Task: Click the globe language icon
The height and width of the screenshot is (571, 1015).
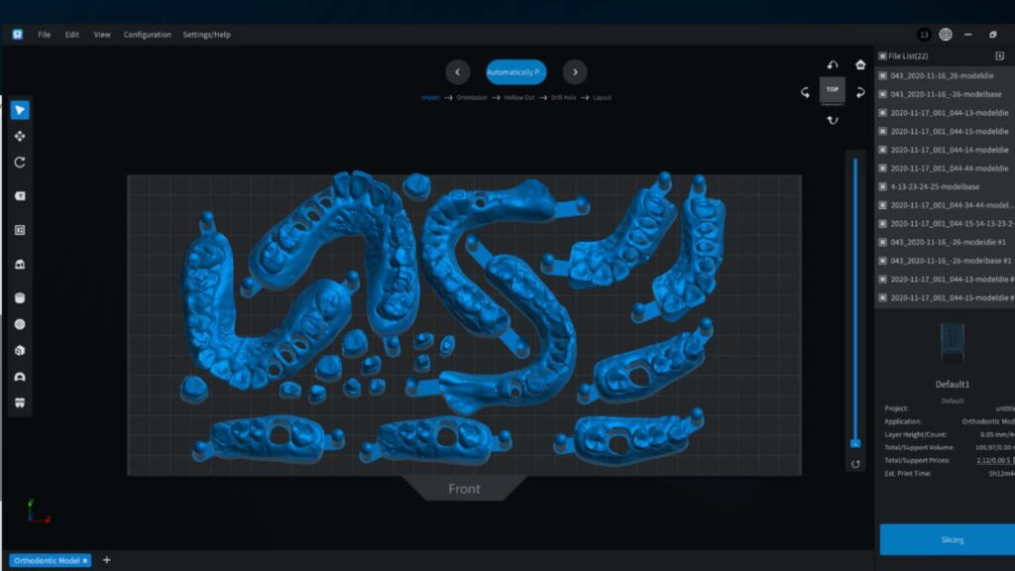Action: click(946, 35)
